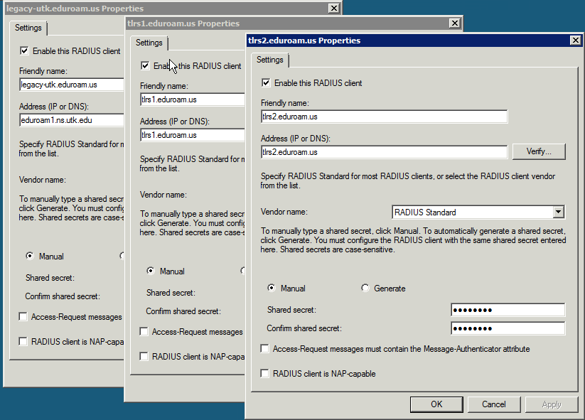The width and height of the screenshot is (585, 420).
Task: Check Message-Authenticator attribute box in tlrs2 window
Action: coord(265,349)
